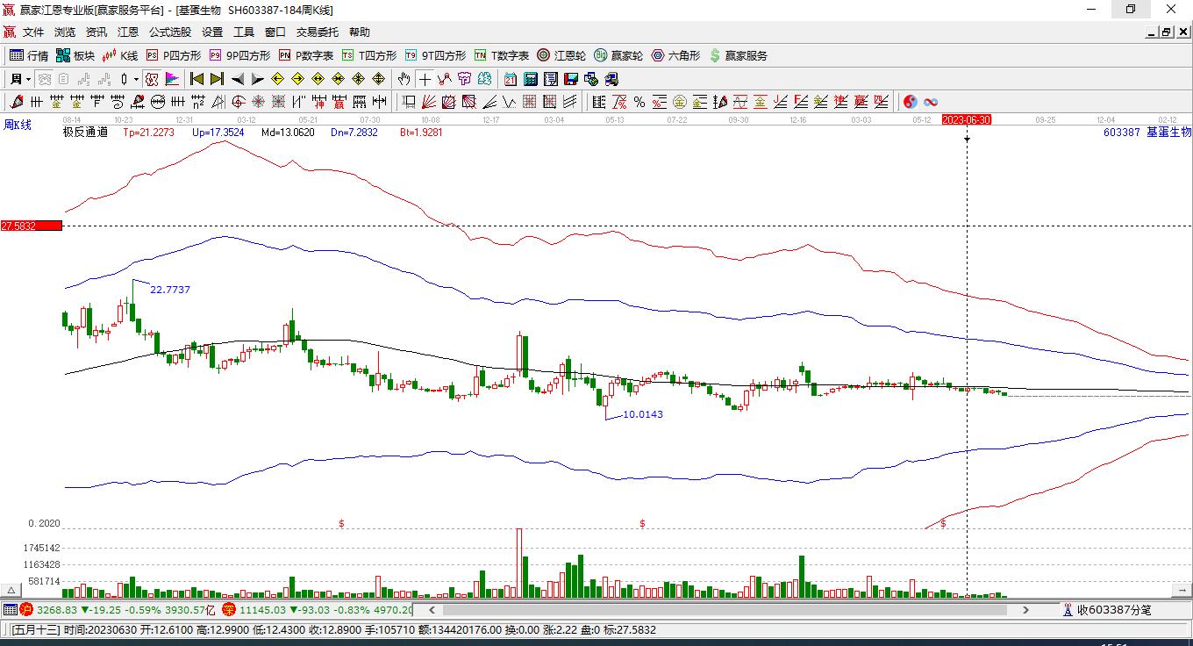Open the 板块 sector view
Screen dimensions: 1193x646
tap(75, 55)
